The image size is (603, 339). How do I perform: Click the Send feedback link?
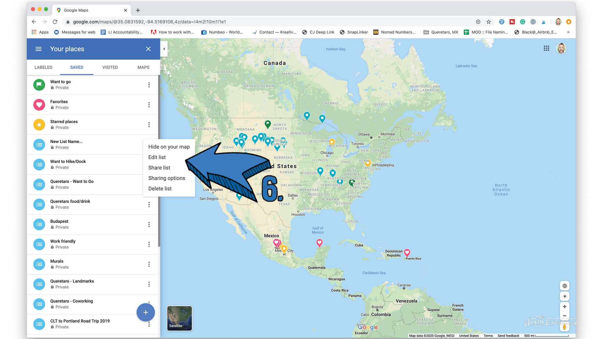tap(508, 336)
